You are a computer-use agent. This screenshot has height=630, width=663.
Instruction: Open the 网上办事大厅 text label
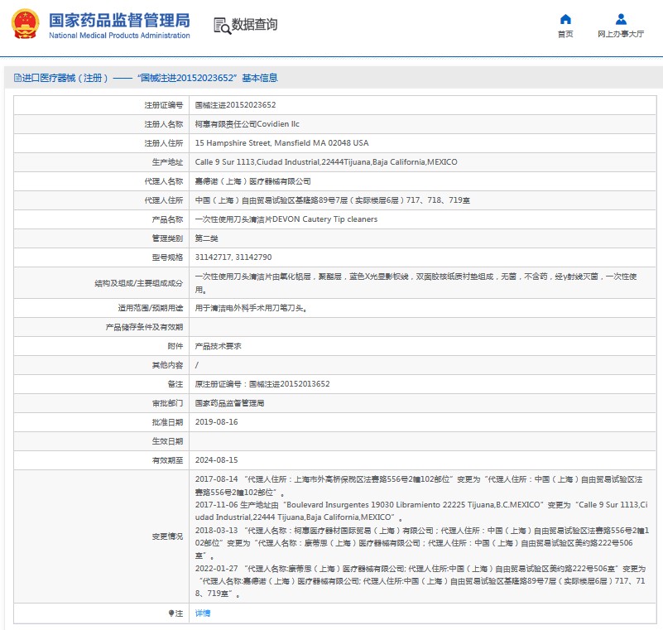point(621,35)
